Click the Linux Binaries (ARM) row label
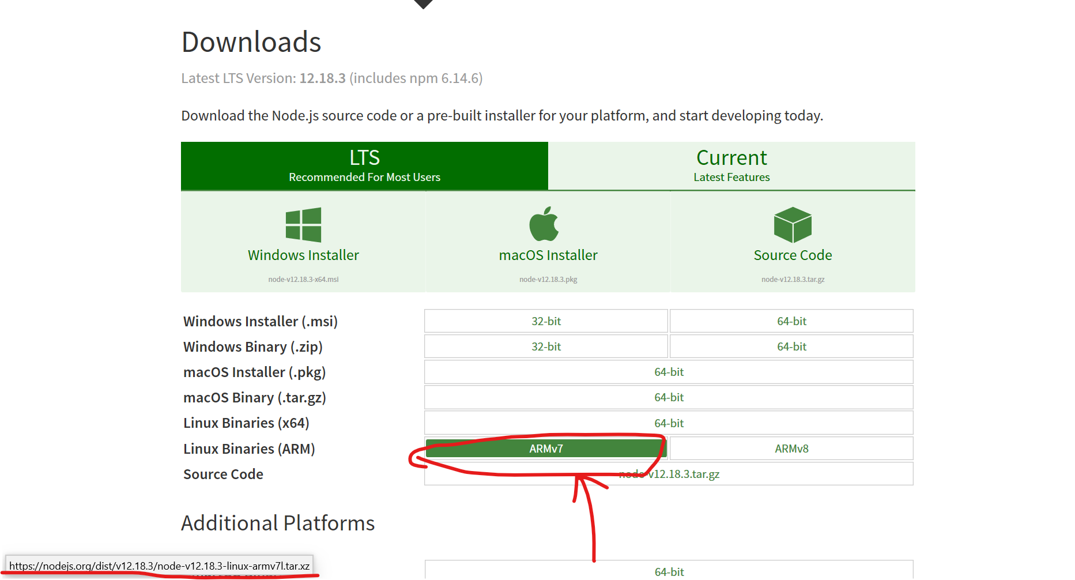 tap(249, 449)
